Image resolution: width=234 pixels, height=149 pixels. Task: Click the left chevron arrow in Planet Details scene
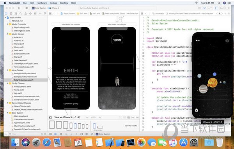pyautogui.click(x=55, y=50)
